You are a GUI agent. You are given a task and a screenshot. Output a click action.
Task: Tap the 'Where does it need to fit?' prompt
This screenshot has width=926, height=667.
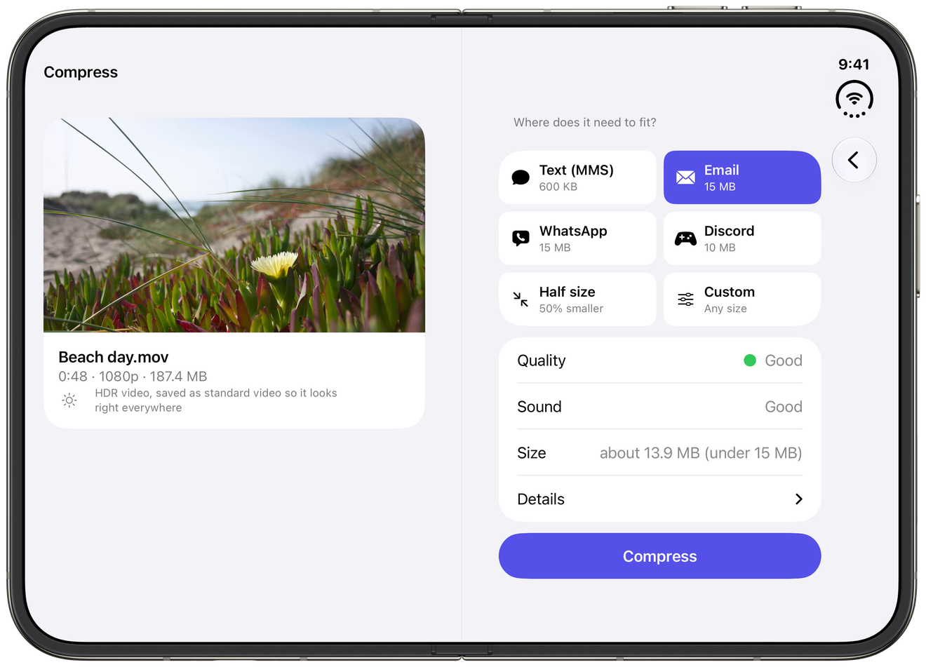[585, 123]
